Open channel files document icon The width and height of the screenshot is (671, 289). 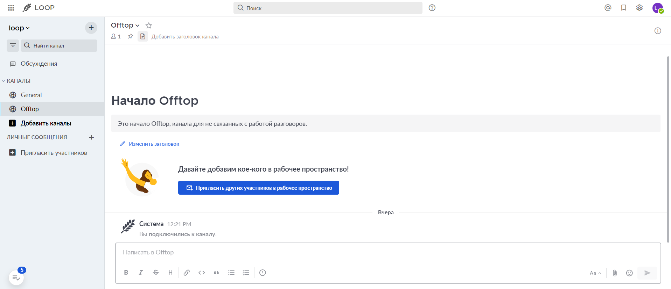tap(142, 36)
